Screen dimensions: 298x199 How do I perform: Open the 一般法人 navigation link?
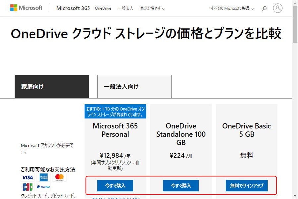point(125,8)
